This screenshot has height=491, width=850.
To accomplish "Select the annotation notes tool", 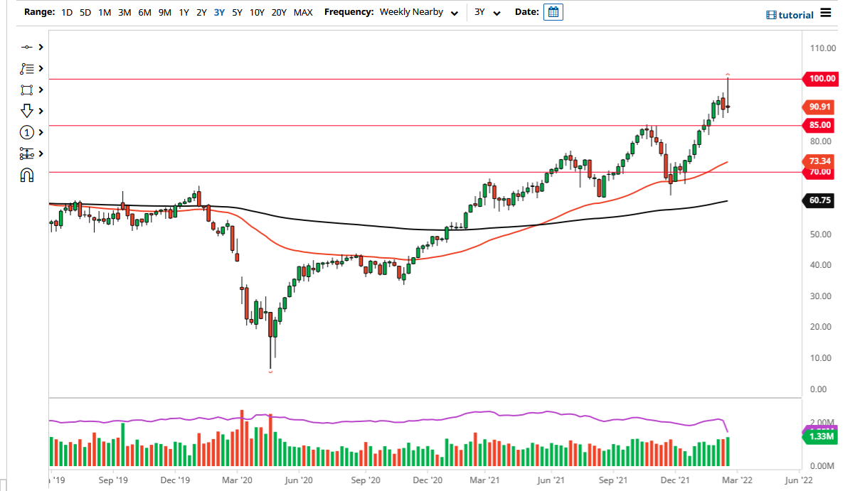I will click(27, 68).
